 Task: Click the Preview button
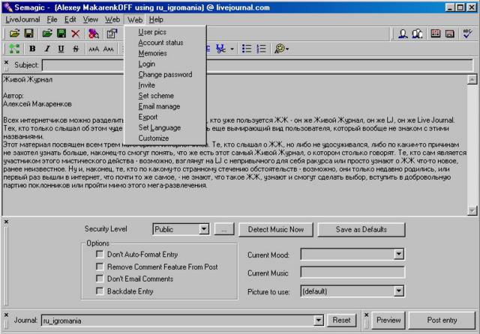(388, 320)
